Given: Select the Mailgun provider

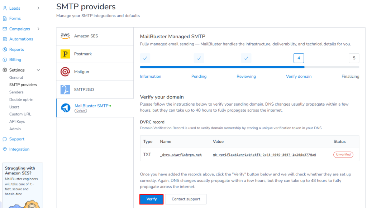Looking at the screenshot, I should (x=95, y=72).
